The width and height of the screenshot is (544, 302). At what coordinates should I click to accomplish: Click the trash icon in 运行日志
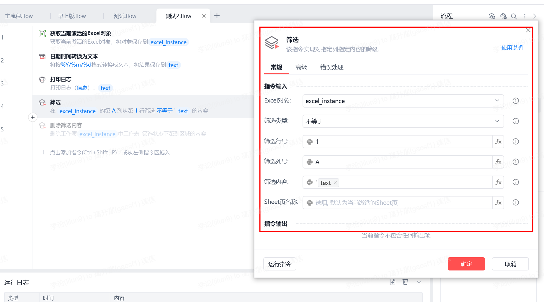tap(405, 282)
